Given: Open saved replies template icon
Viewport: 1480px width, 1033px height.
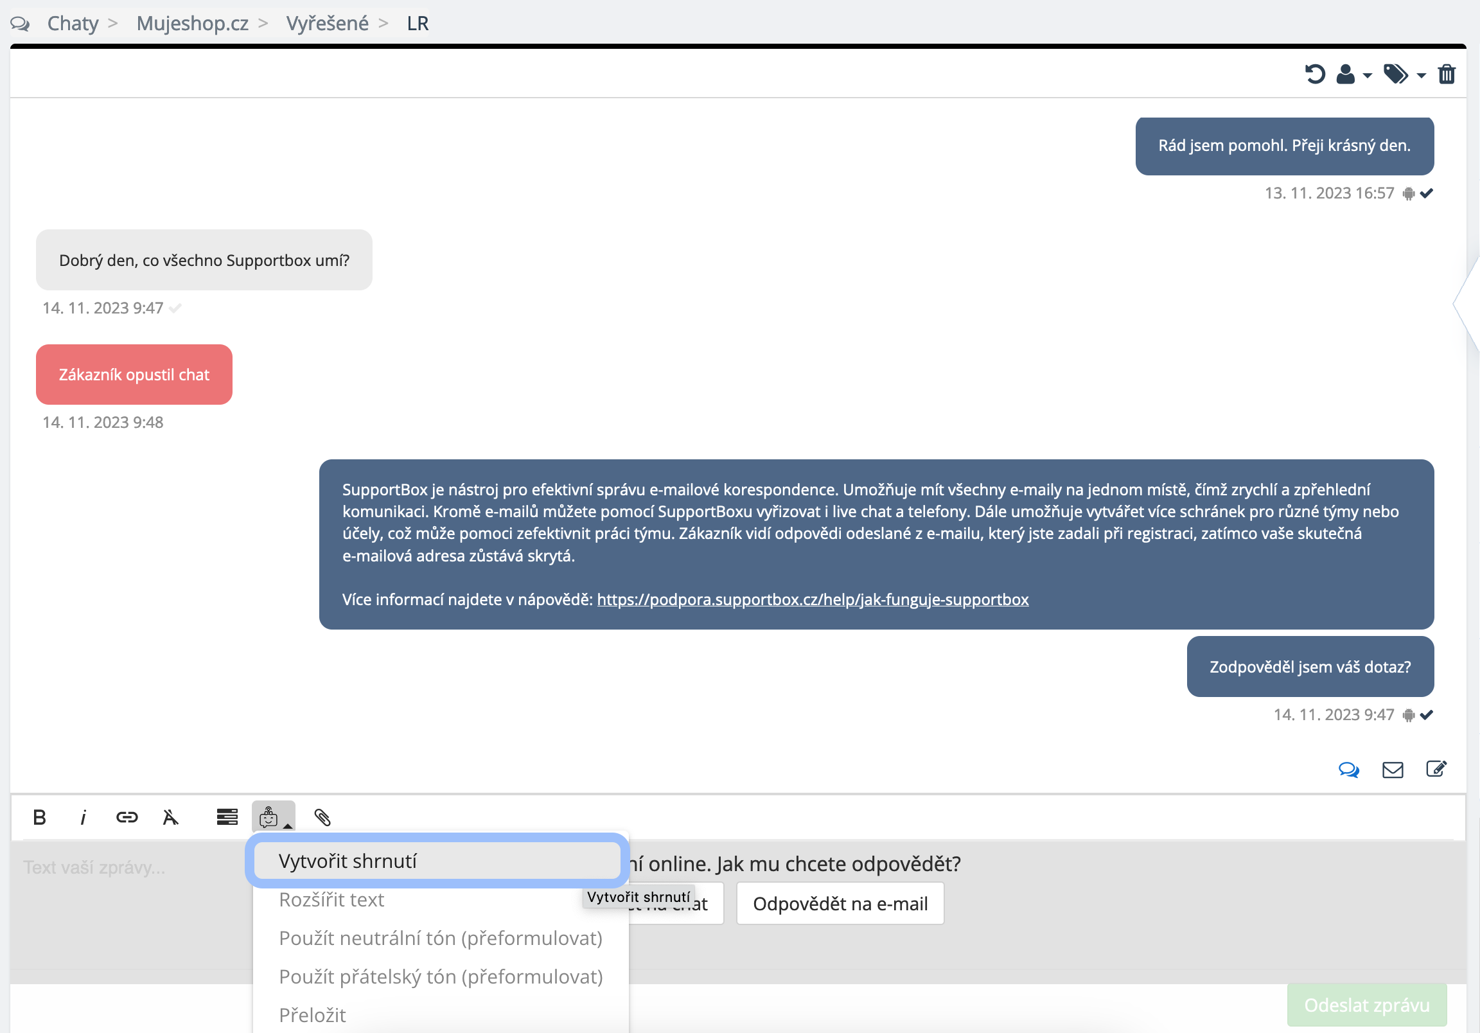Looking at the screenshot, I should pyautogui.click(x=227, y=818).
